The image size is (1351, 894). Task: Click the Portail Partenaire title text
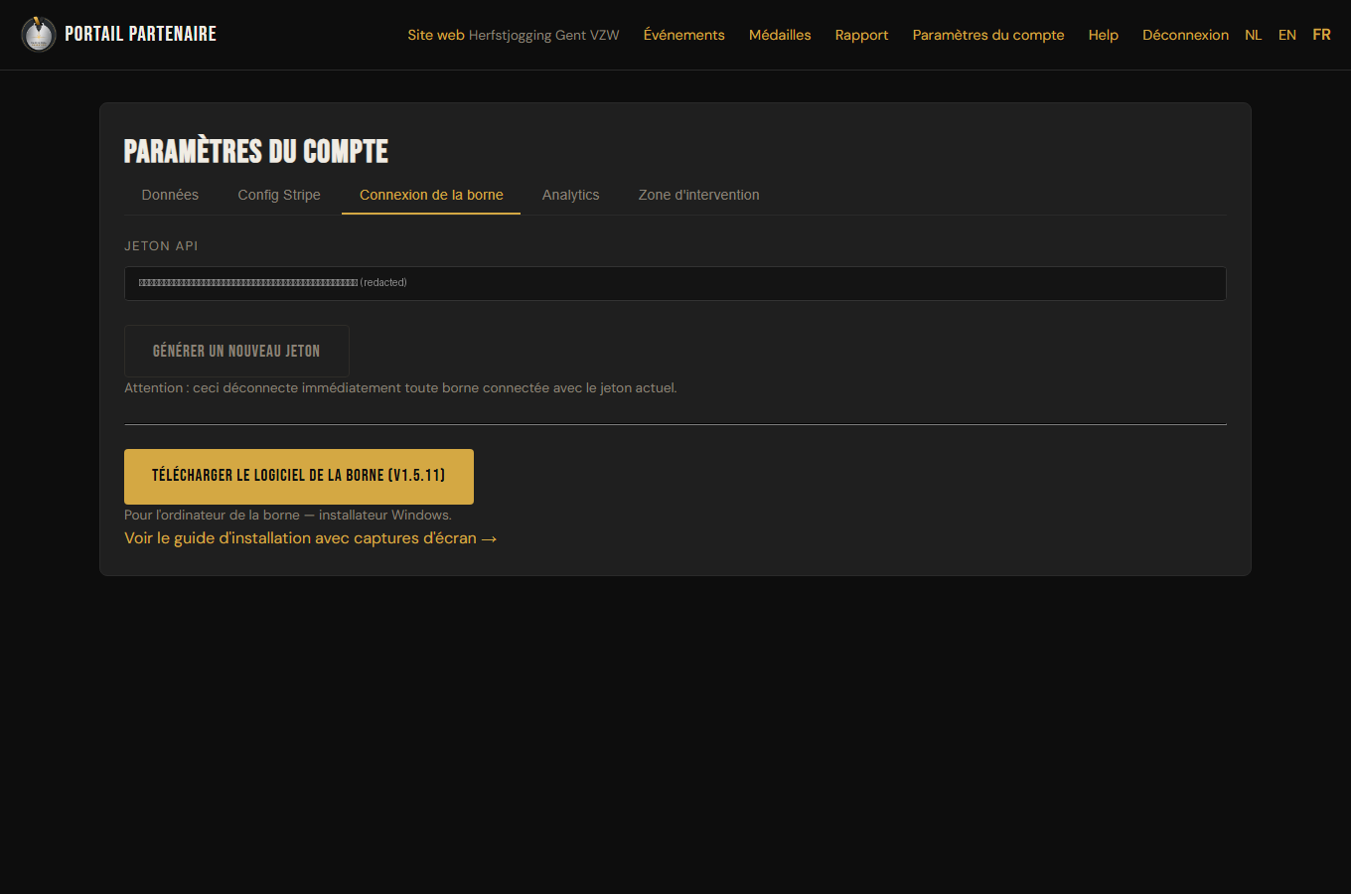(140, 34)
